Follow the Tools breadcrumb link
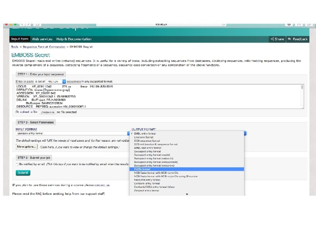 (x=14, y=47)
